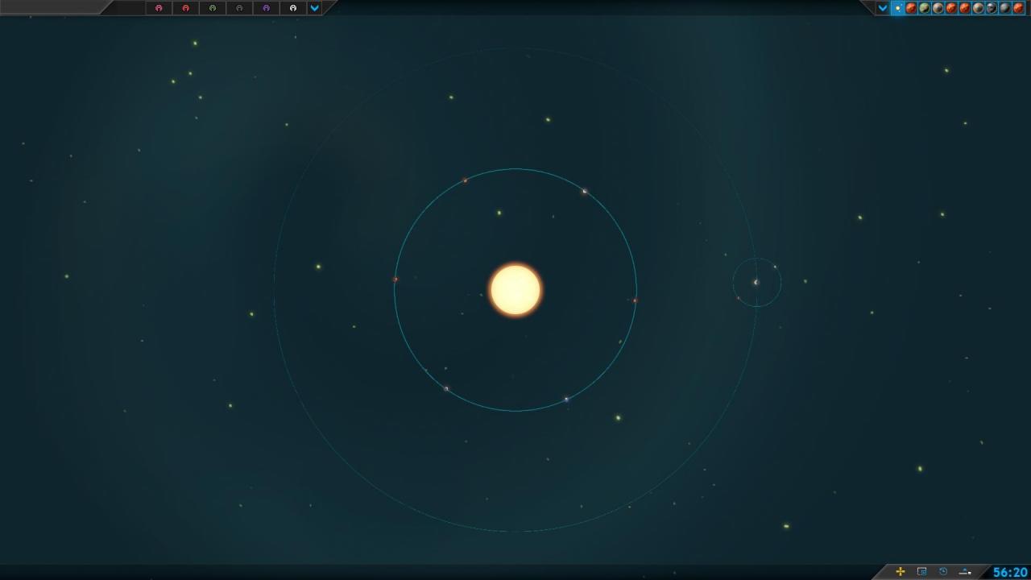
Task: Select the orange planet at top-left of inner orbit
Action: click(x=465, y=180)
